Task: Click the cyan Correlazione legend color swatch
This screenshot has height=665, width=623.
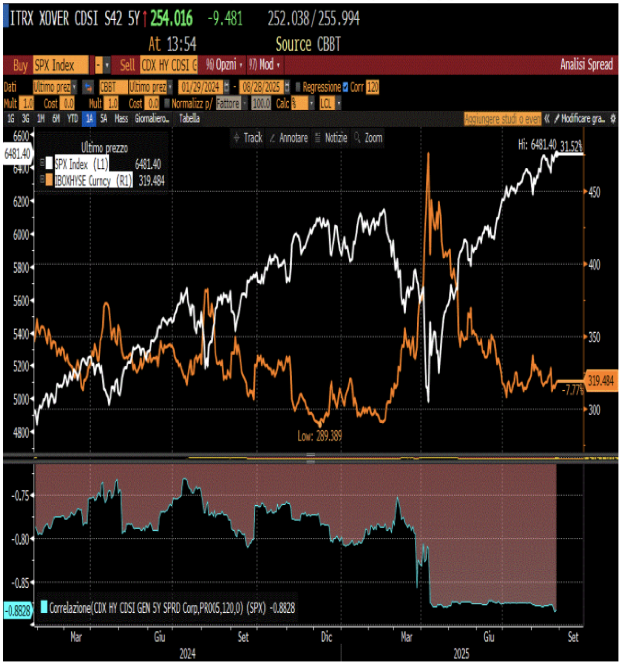Action: click(x=44, y=607)
